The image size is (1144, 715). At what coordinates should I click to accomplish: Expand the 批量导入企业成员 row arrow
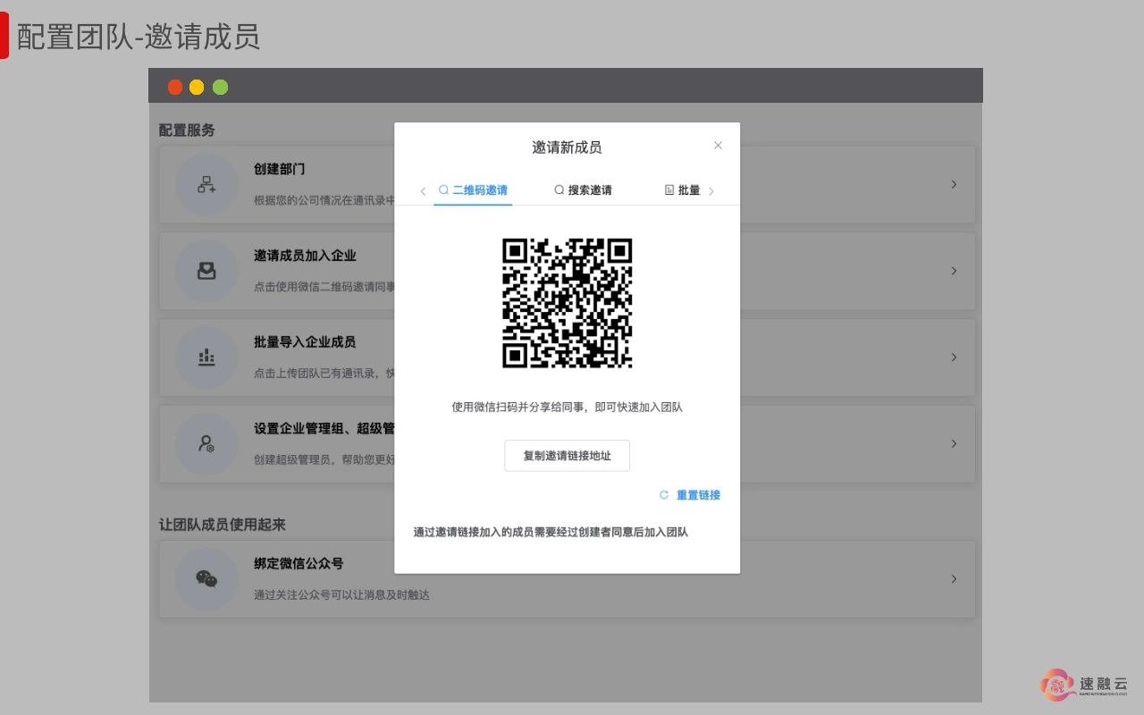(954, 357)
